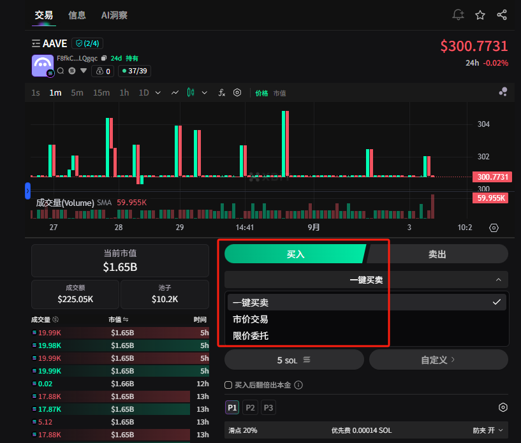Open the share icon at top right
The image size is (521, 443).
(502, 15)
